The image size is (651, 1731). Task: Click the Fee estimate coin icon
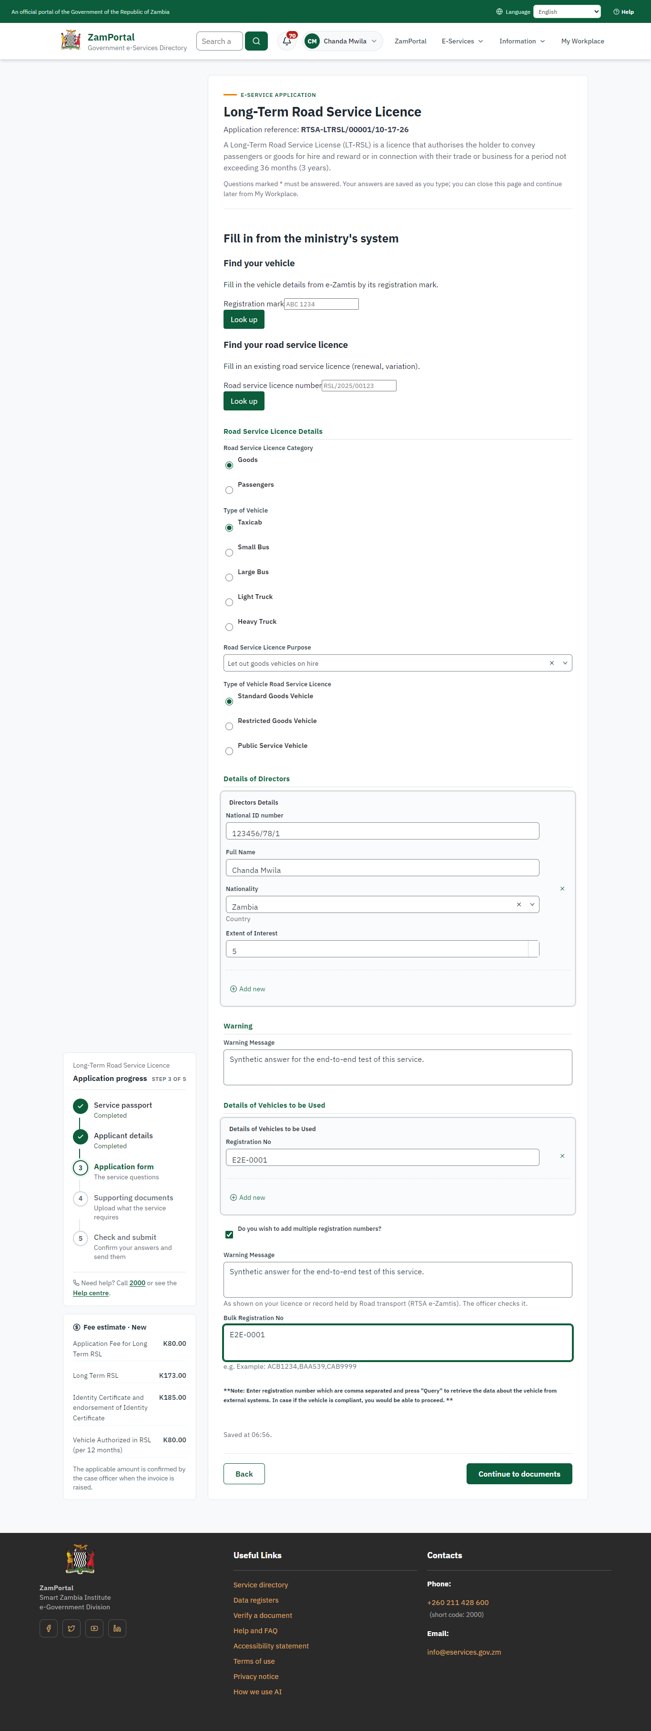coord(77,1327)
